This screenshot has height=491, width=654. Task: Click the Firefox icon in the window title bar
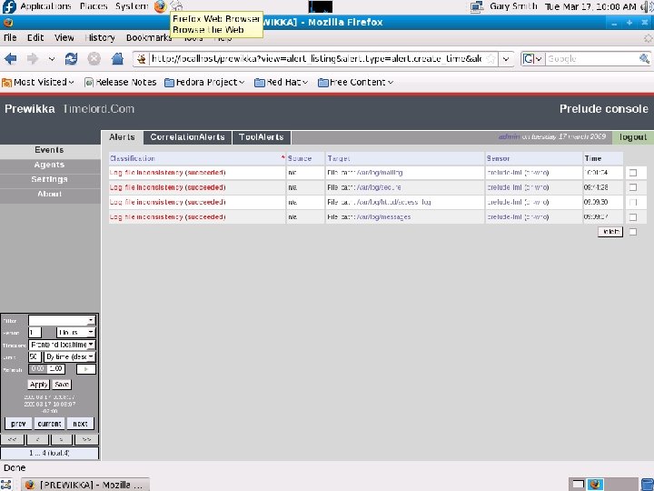[x=8, y=23]
